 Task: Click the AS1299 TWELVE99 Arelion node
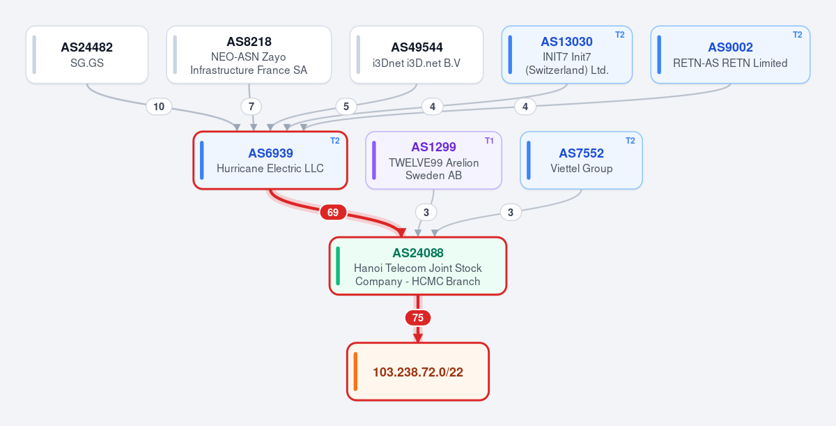click(434, 160)
